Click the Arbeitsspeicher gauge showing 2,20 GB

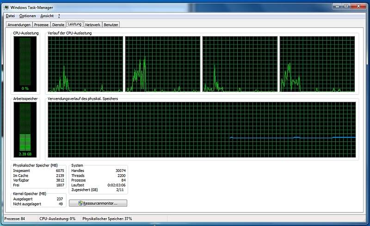coord(25,129)
